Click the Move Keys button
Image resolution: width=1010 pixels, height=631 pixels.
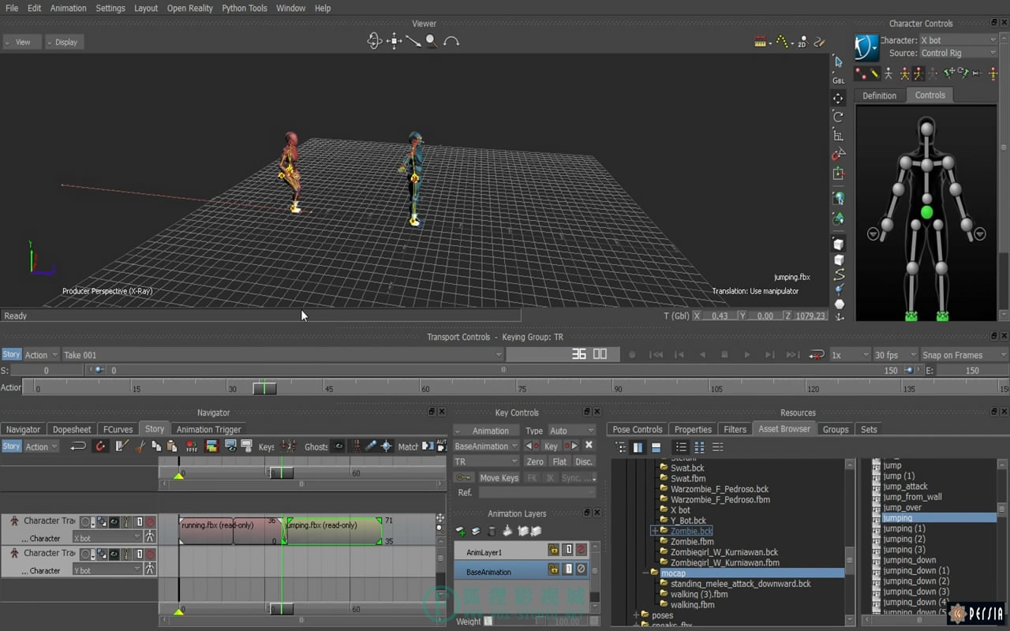499,477
